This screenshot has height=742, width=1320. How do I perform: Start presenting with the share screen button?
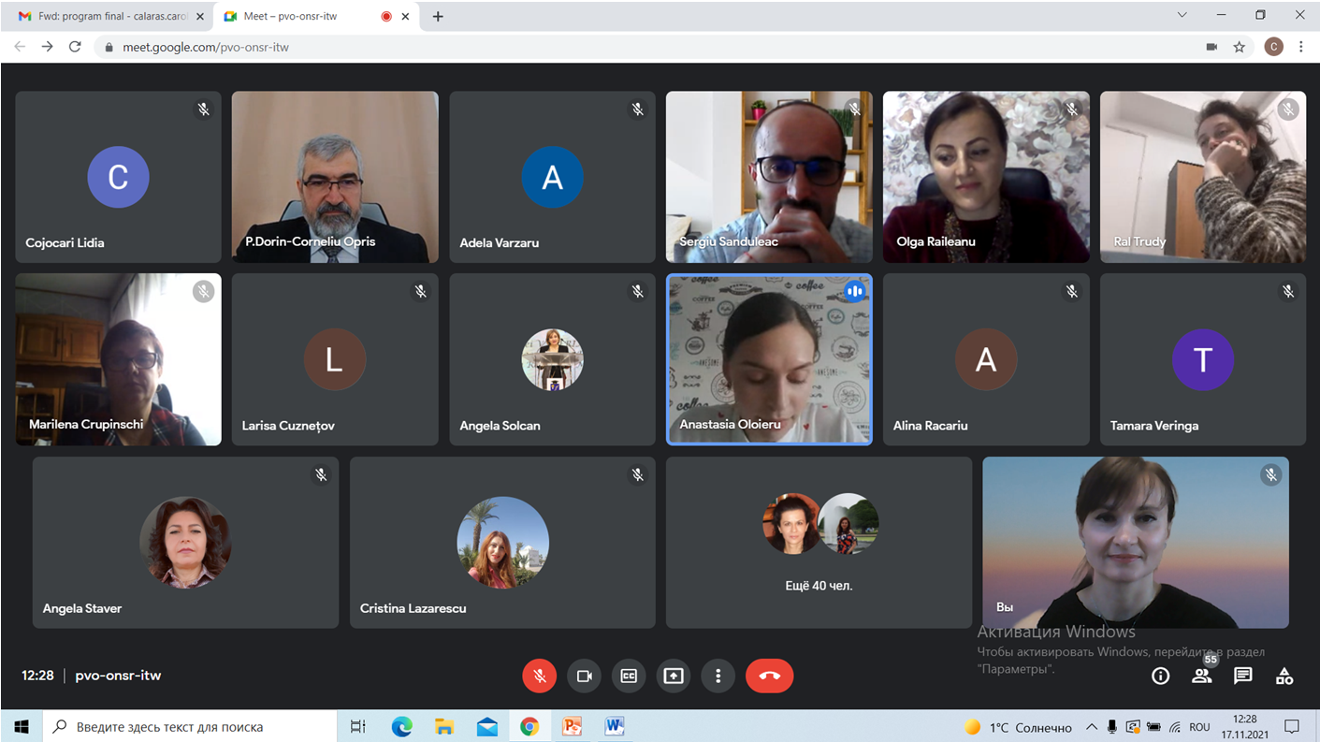[674, 676]
